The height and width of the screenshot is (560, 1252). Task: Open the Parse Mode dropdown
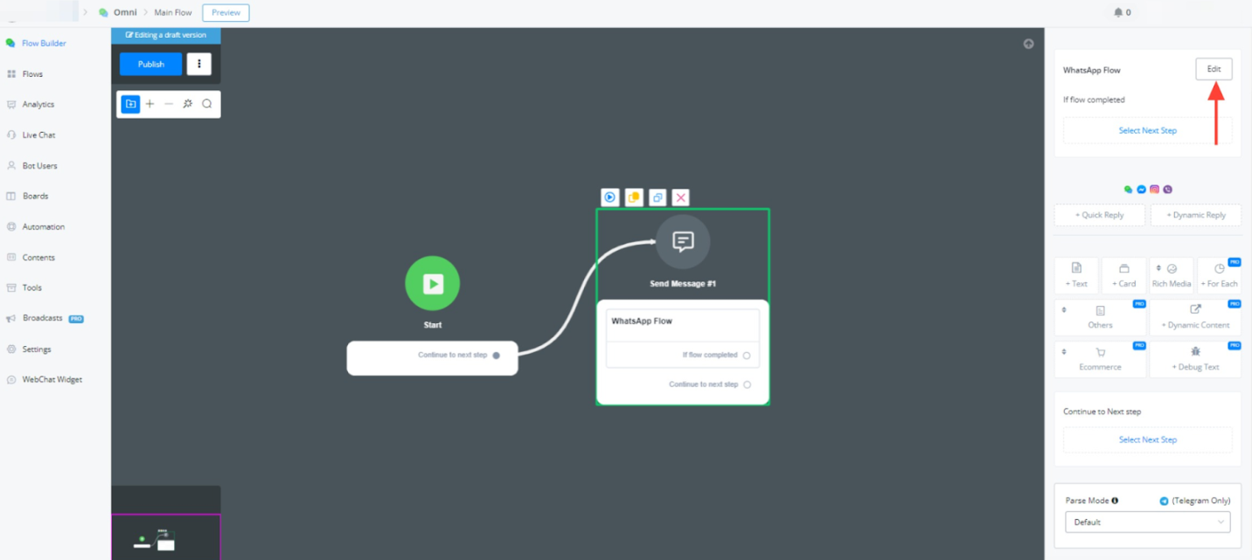pyautogui.click(x=1147, y=522)
